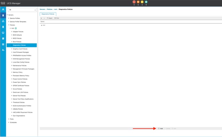The height and width of the screenshot is (137, 222).
Task: Select vNIC/vHBA Placement Policies tree item
Action: coord(23,112)
